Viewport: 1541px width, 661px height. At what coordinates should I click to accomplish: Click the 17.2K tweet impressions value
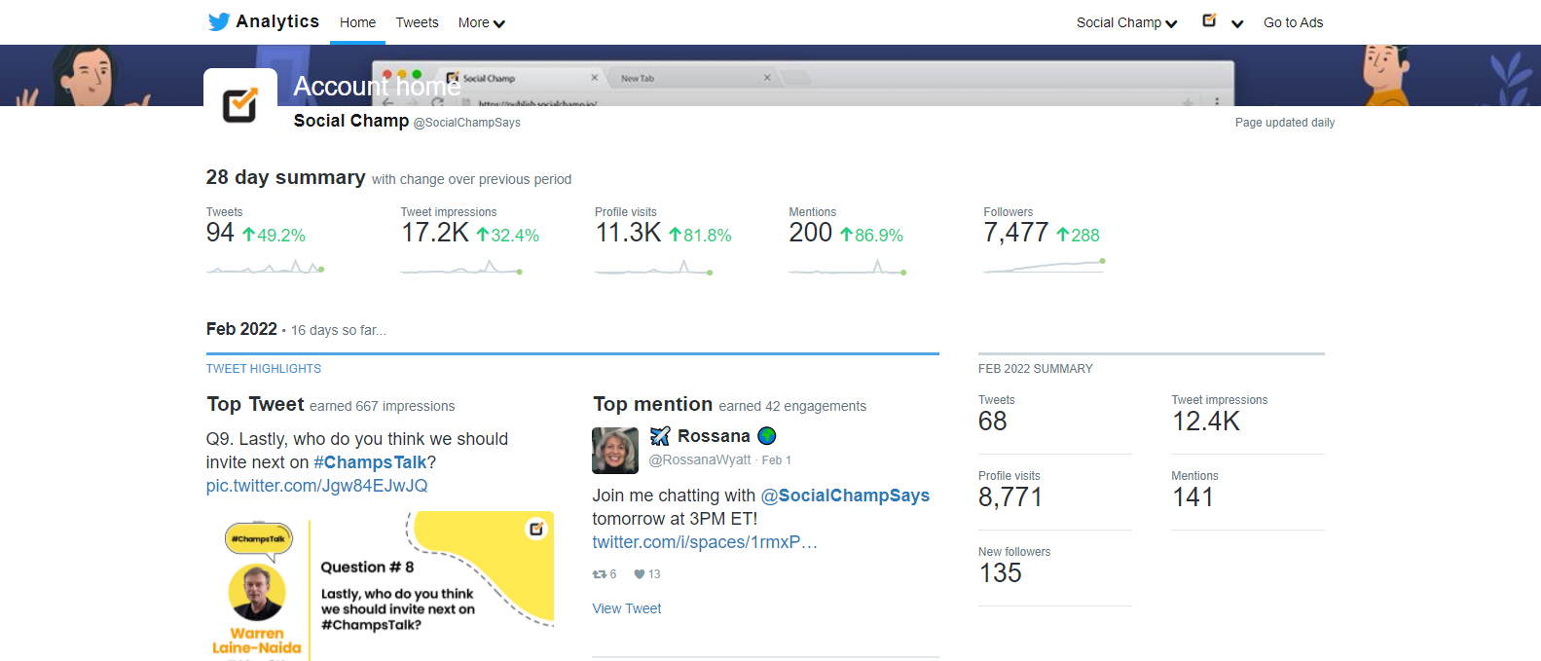click(x=435, y=233)
